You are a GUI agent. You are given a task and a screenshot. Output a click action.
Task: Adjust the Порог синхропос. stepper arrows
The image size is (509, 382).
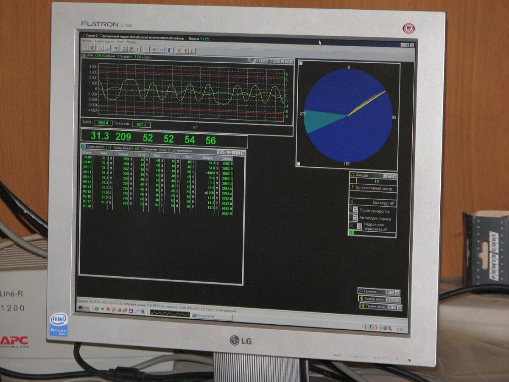[x=355, y=209]
